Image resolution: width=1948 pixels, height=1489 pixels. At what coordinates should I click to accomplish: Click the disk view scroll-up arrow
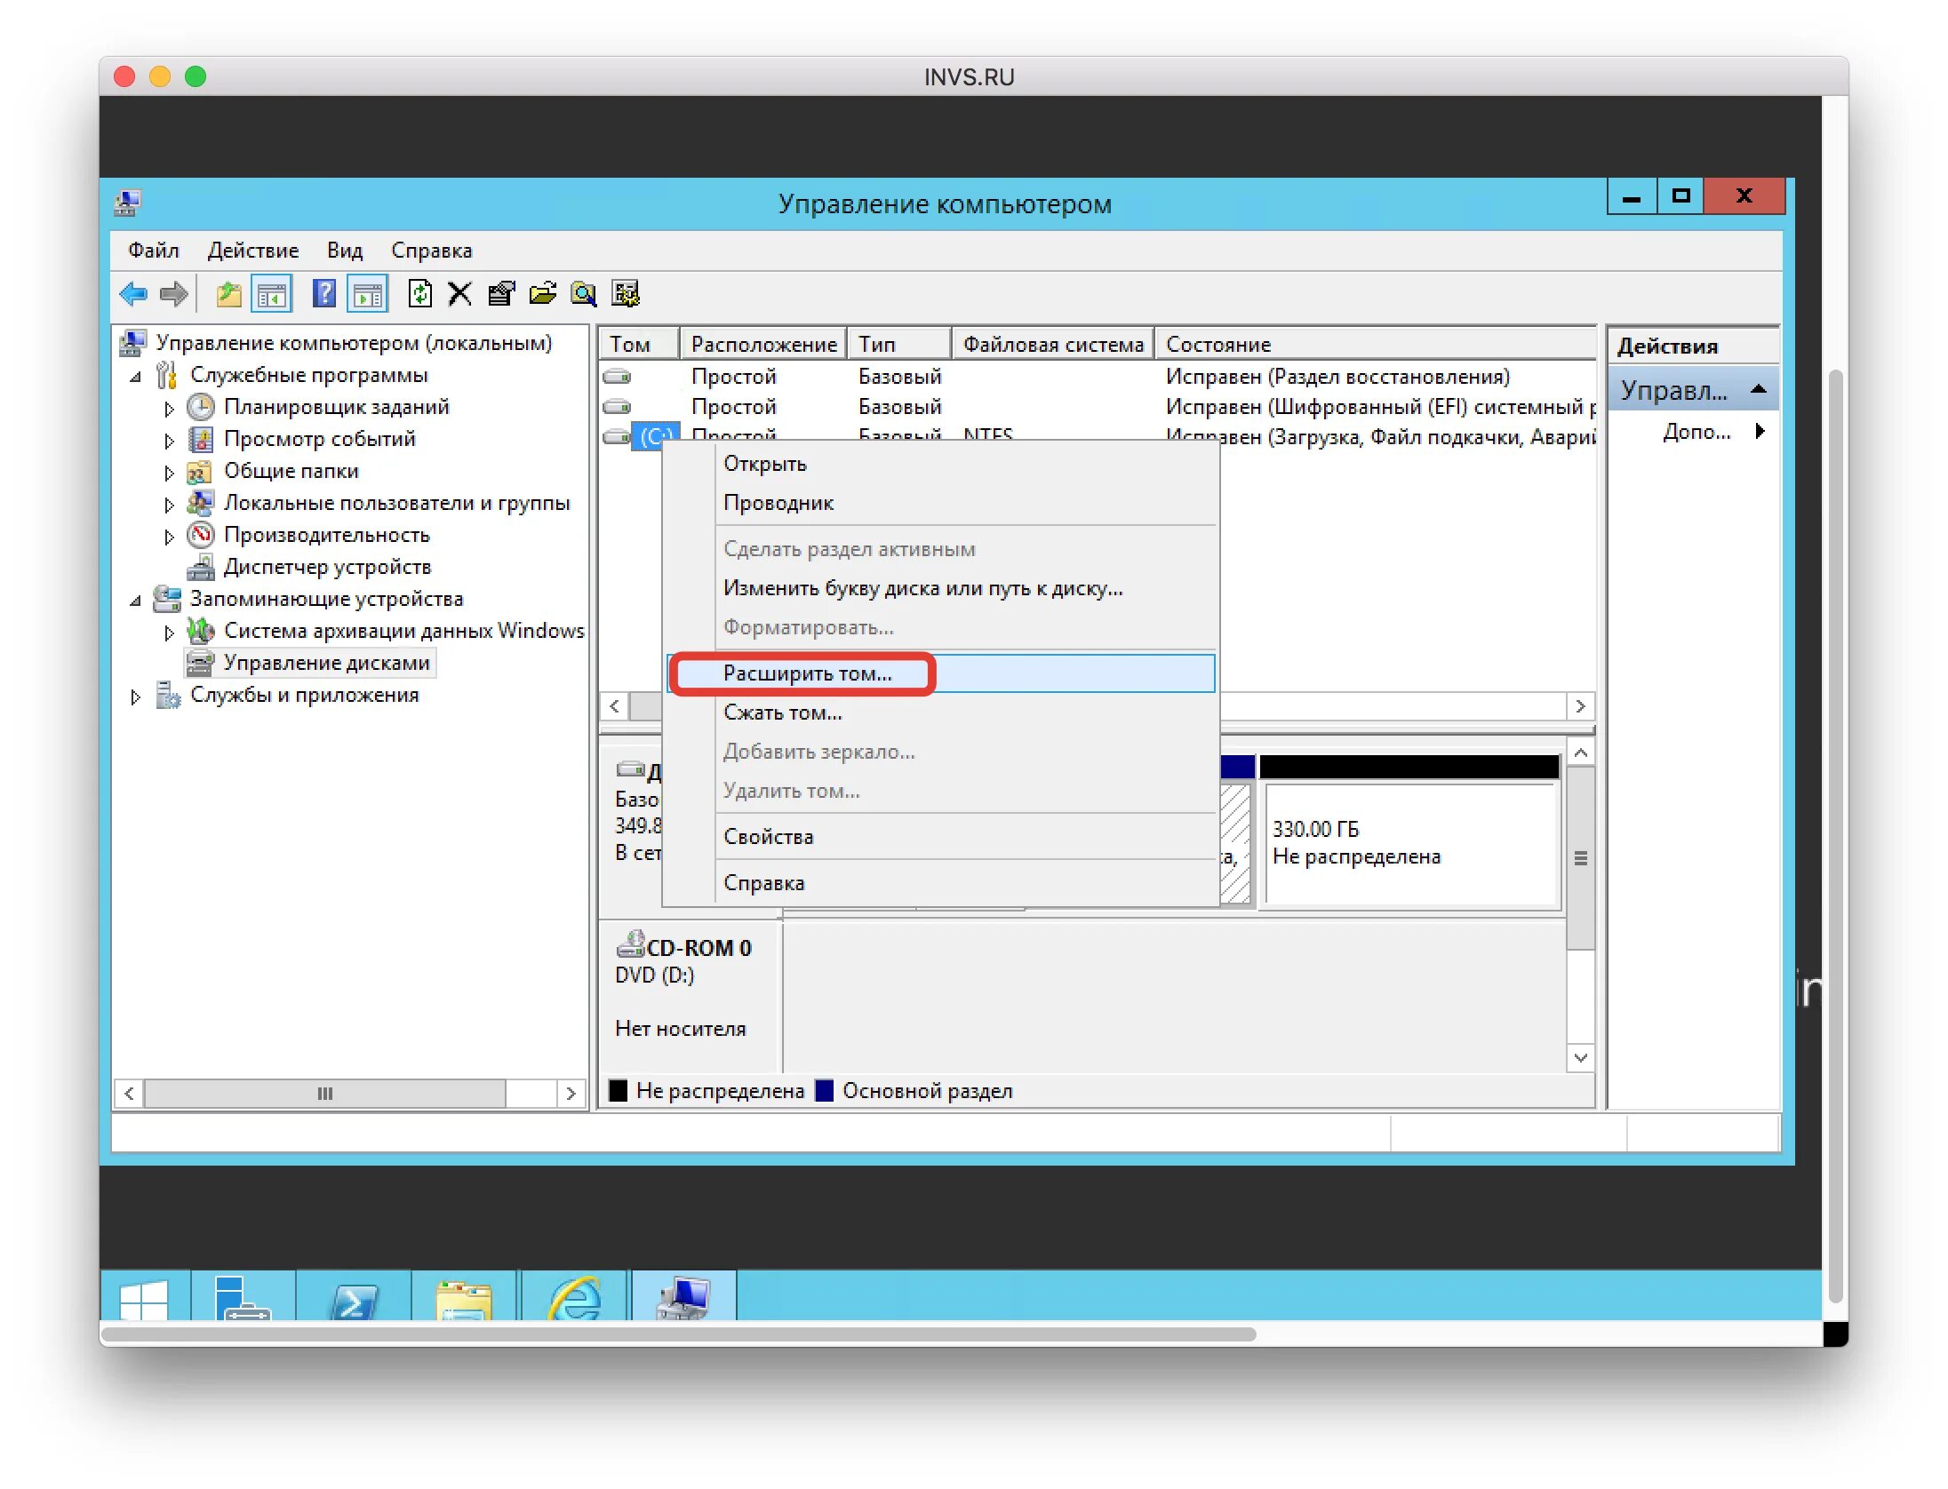pos(1580,753)
